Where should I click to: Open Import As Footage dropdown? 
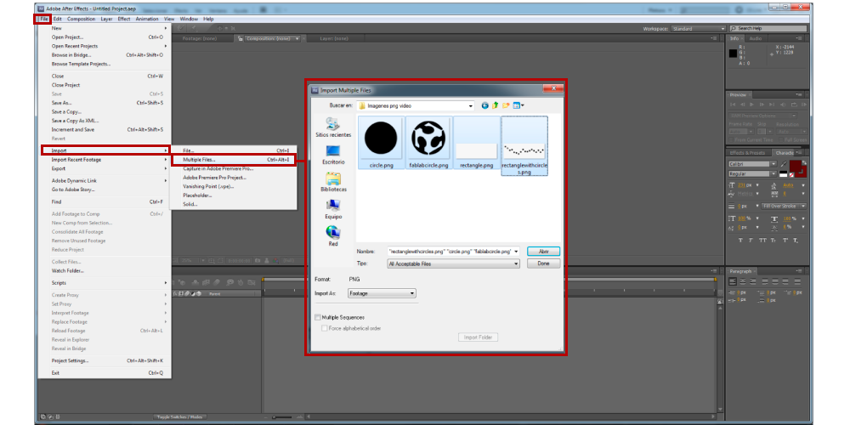coord(382,293)
